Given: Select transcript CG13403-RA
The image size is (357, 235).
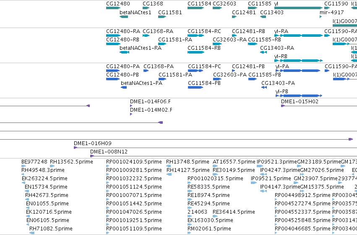Looking at the screenshot, I should (263, 52).
